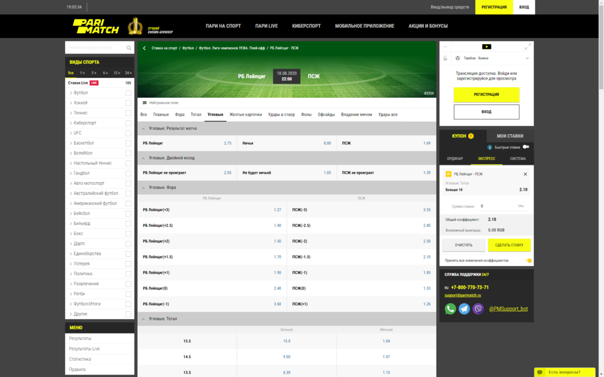Open Результаты Live in menu

click(x=85, y=349)
